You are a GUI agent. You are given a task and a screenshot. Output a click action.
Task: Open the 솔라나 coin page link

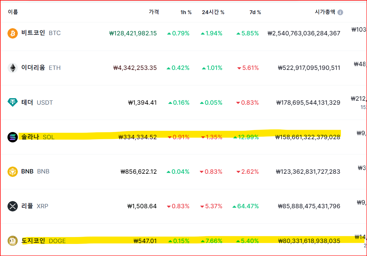click(30, 137)
